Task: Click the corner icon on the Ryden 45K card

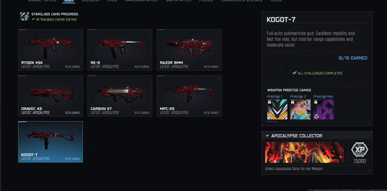Action: (x=79, y=32)
